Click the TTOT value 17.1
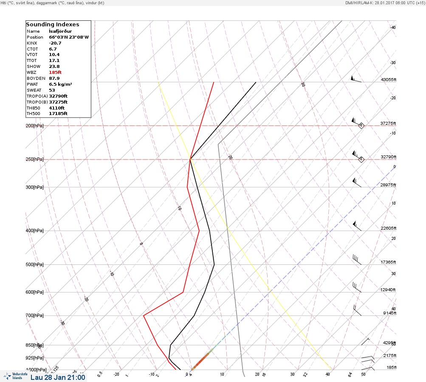The height and width of the screenshot is (382, 426). click(x=54, y=61)
